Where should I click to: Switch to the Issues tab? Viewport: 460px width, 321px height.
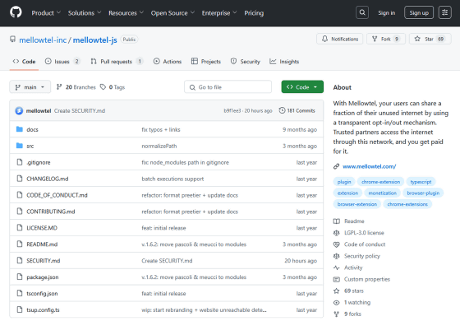pyautogui.click(x=62, y=62)
